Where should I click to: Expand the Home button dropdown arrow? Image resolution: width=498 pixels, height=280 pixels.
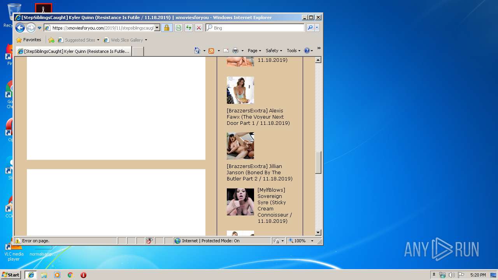click(x=204, y=51)
